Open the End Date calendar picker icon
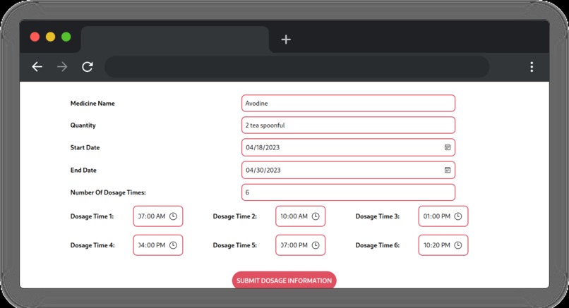 448,170
